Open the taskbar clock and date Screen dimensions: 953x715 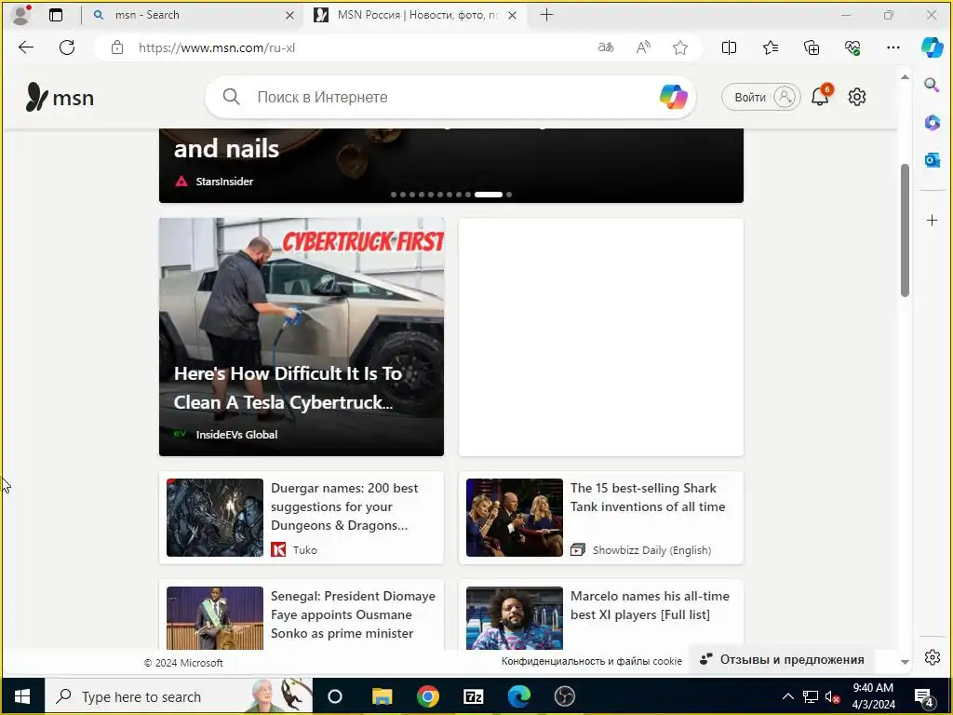[873, 696]
